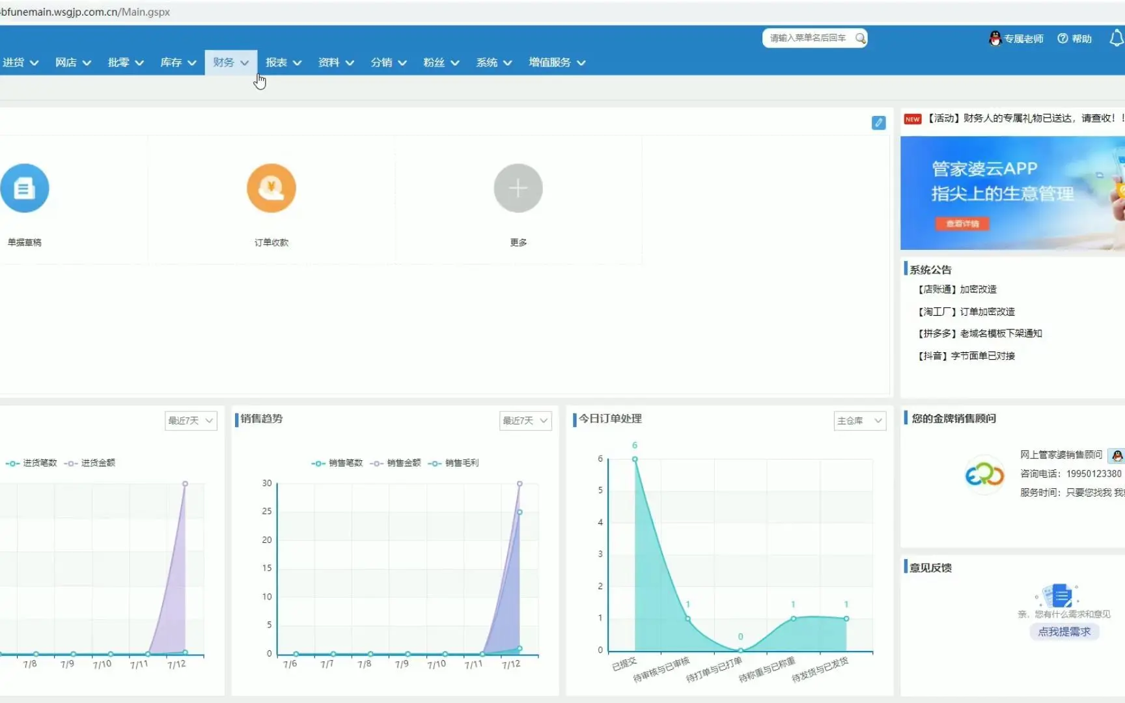This screenshot has width=1125, height=703.
Task: Click the 网上管家婆销售顾问 text
Action: [1061, 454]
